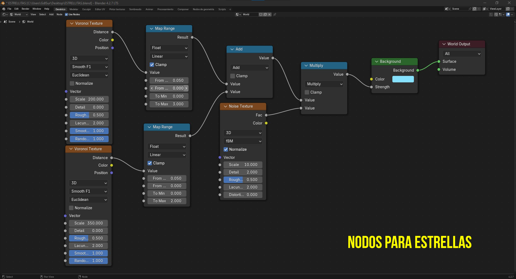
Task: Click the new world duplicate icon
Action: pyautogui.click(x=265, y=14)
